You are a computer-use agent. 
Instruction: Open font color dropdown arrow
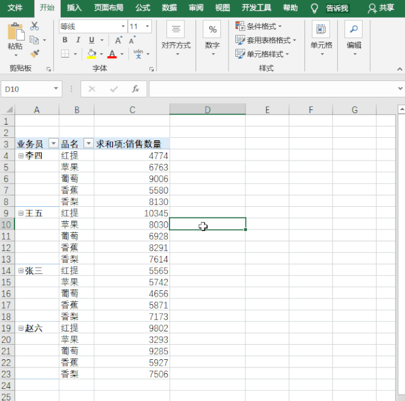122,54
